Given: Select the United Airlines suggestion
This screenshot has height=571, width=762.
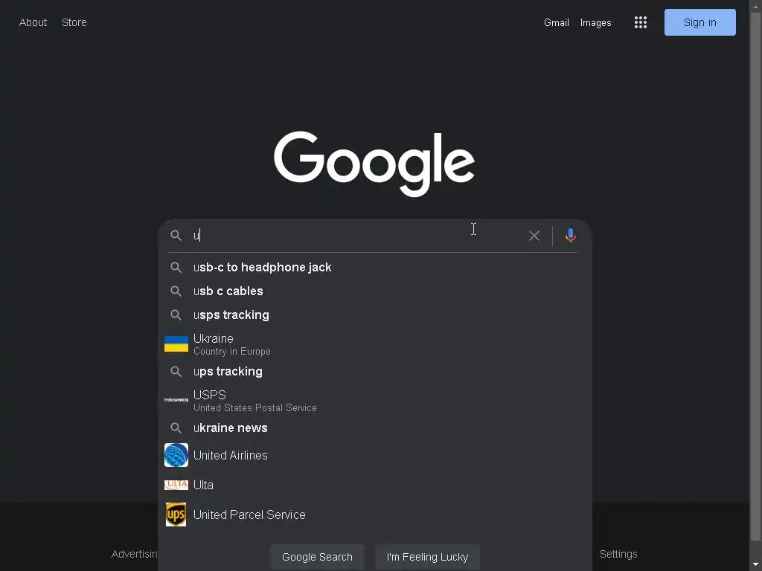Looking at the screenshot, I should pos(375,455).
